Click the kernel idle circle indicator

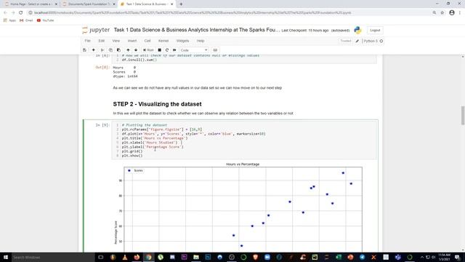[x=381, y=41]
